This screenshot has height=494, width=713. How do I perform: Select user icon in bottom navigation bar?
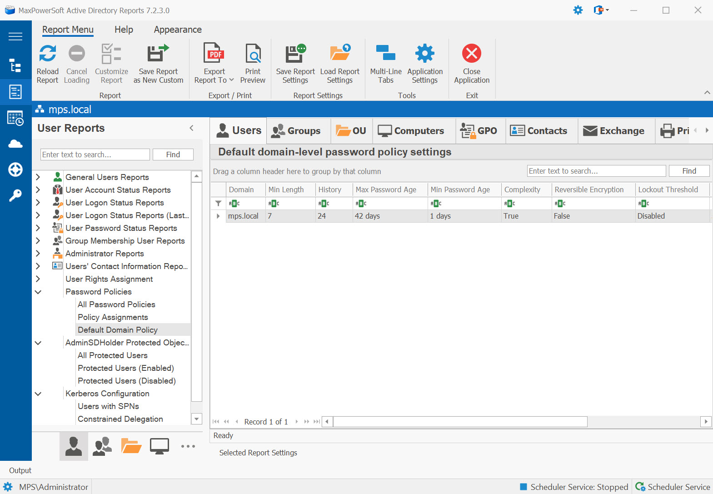pyautogui.click(x=74, y=446)
